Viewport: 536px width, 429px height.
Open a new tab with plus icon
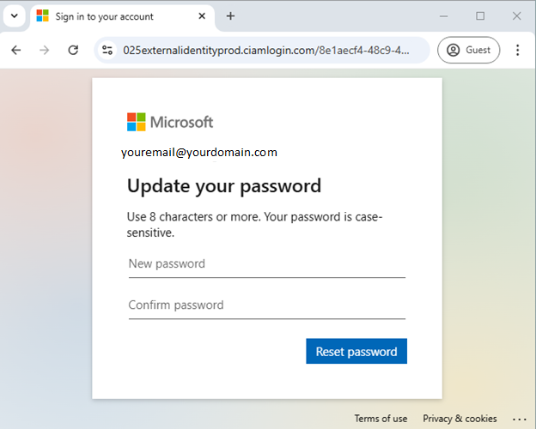(230, 16)
